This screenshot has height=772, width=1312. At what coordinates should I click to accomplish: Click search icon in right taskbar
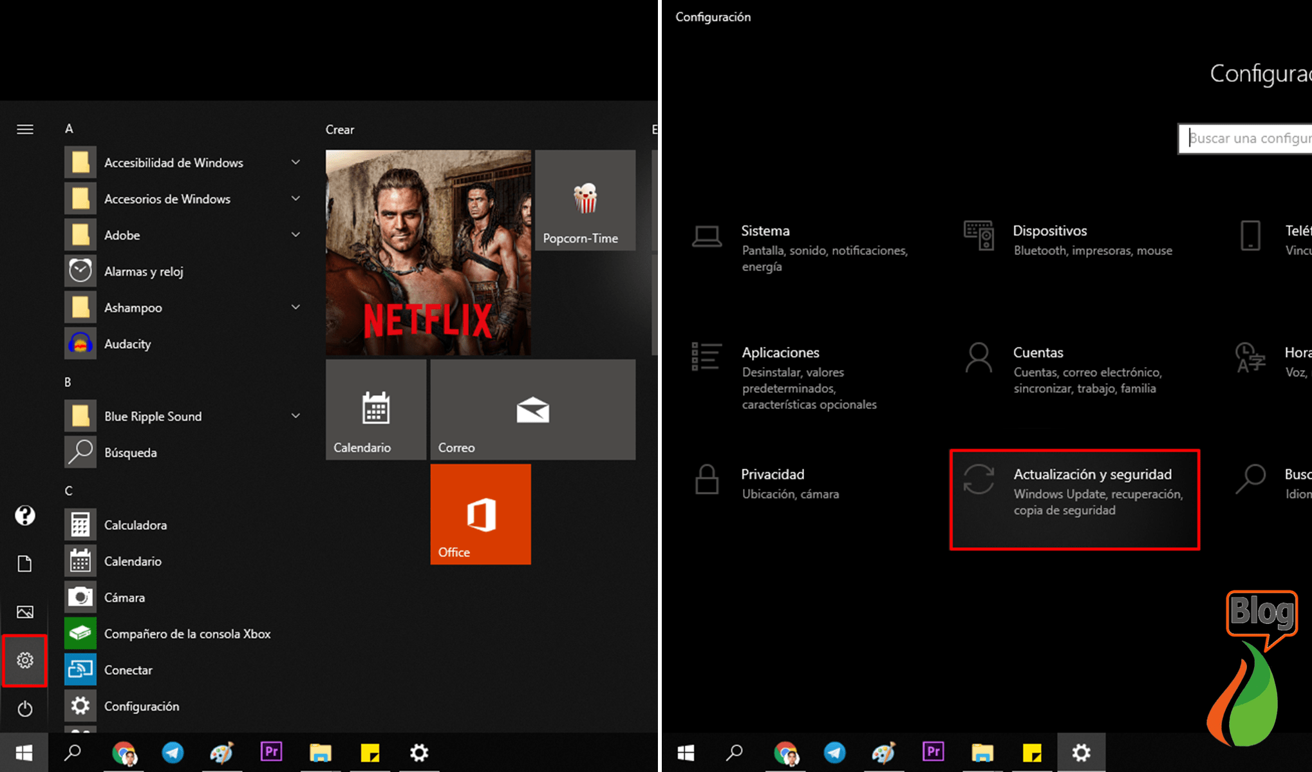pos(735,752)
